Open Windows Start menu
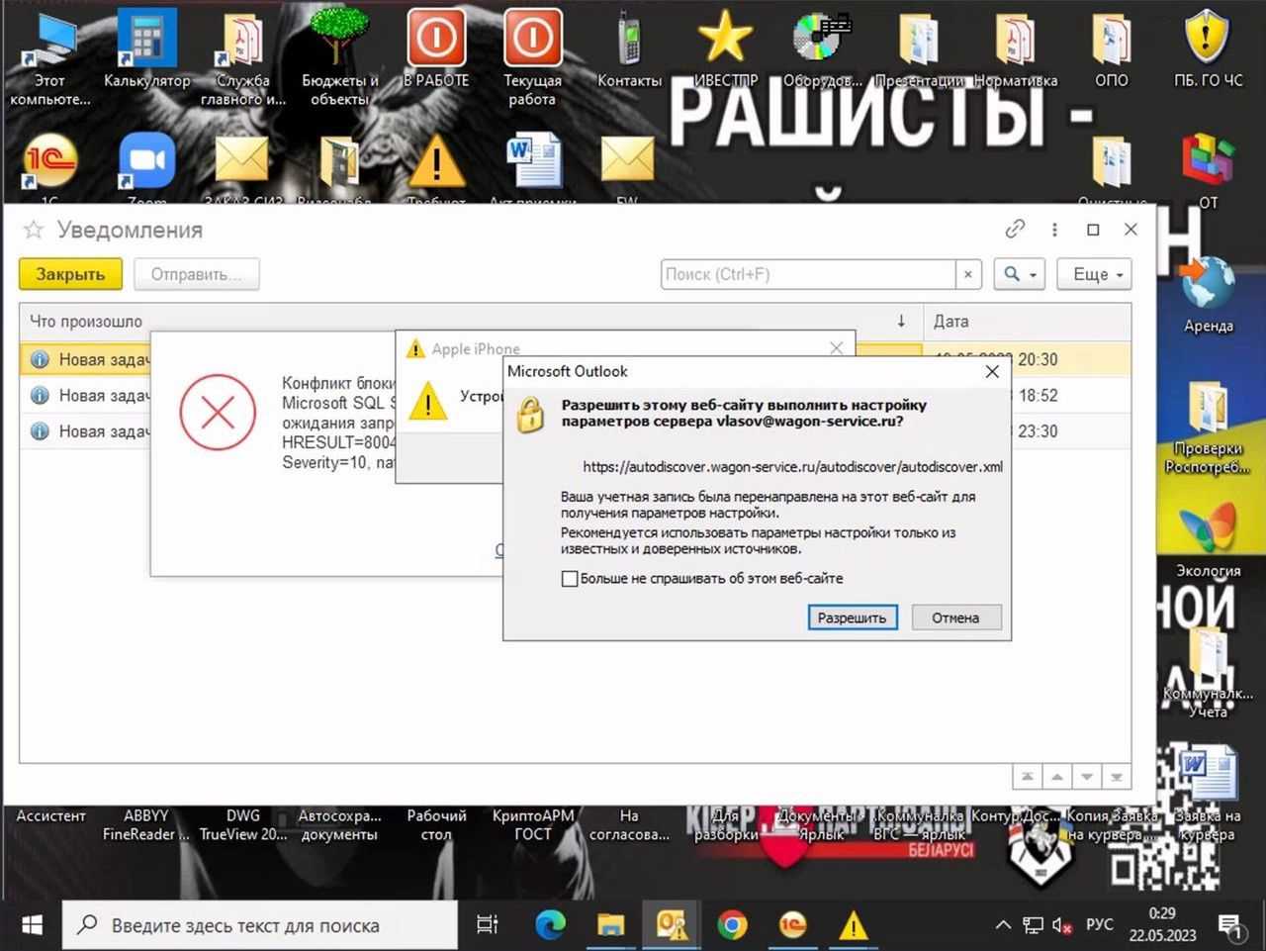Image resolution: width=1266 pixels, height=951 pixels. (32, 925)
